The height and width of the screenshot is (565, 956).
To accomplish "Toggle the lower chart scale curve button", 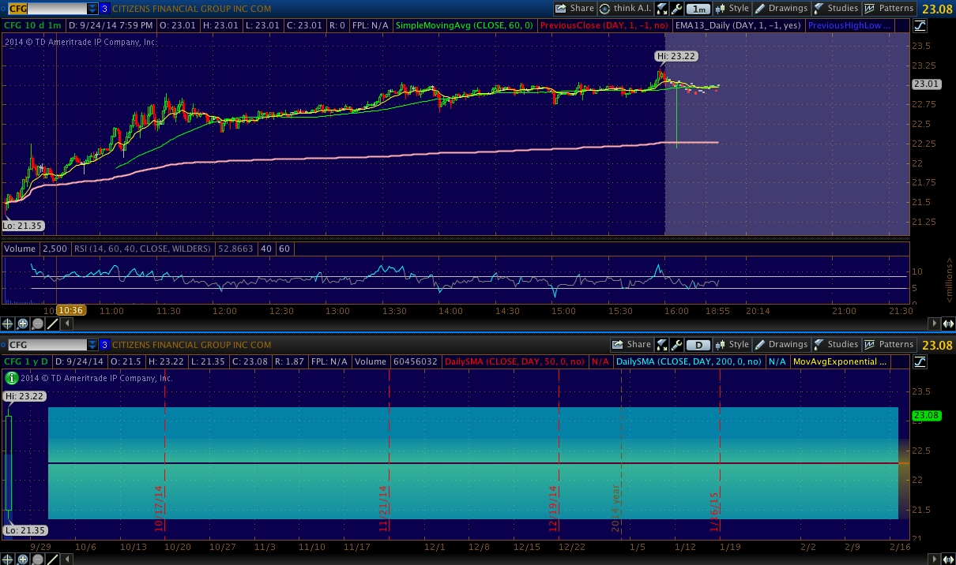I will point(920,361).
